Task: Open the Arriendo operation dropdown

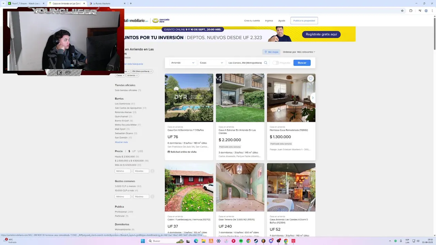Action: click(183, 63)
